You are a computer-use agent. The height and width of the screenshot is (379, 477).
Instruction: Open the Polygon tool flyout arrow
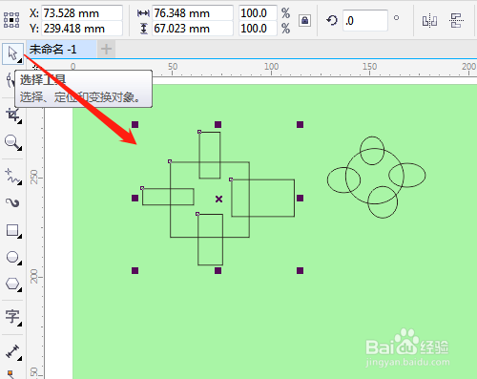(20, 289)
